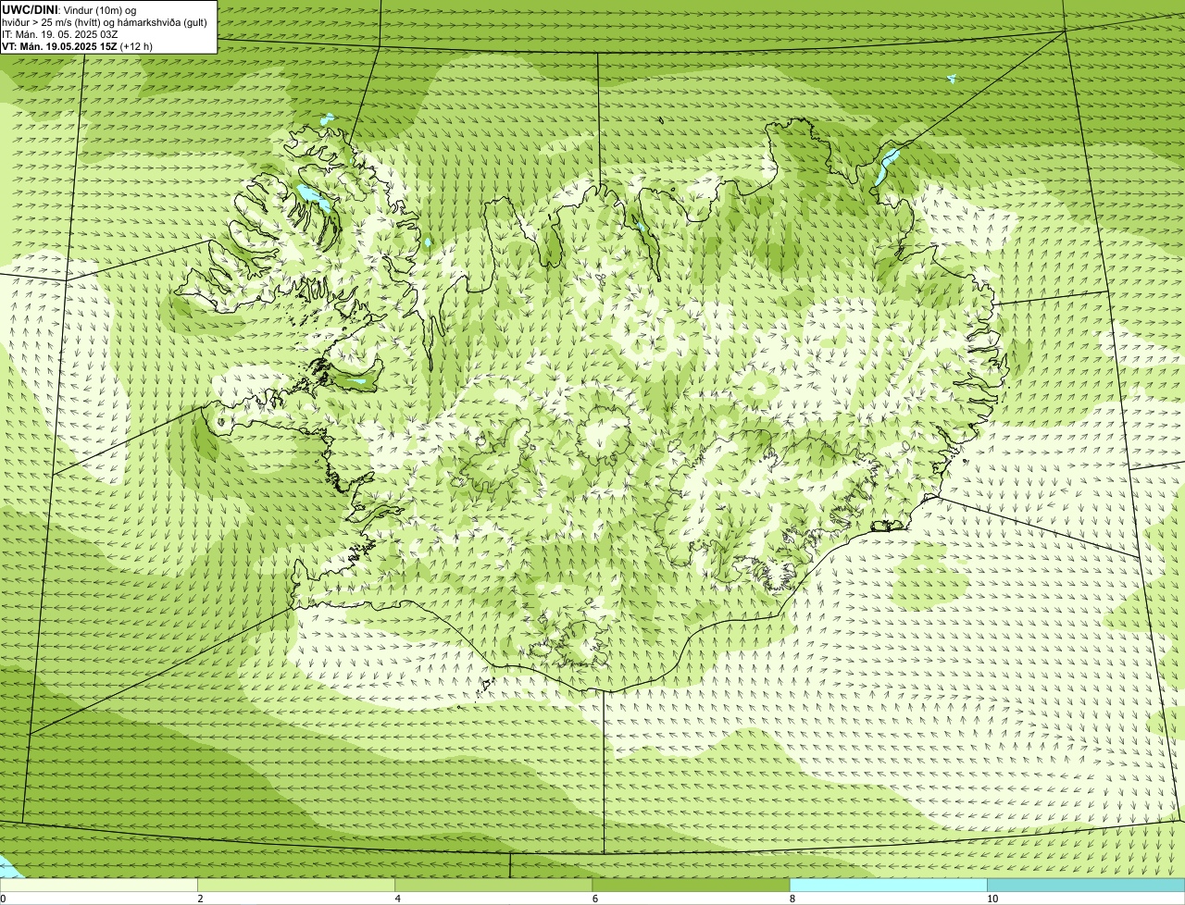Click the colorbar tick label '8'
1185x905 pixels.
click(x=792, y=899)
